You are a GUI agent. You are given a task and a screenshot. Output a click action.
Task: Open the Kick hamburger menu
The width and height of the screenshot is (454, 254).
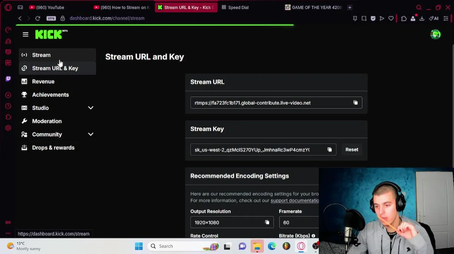25,35
